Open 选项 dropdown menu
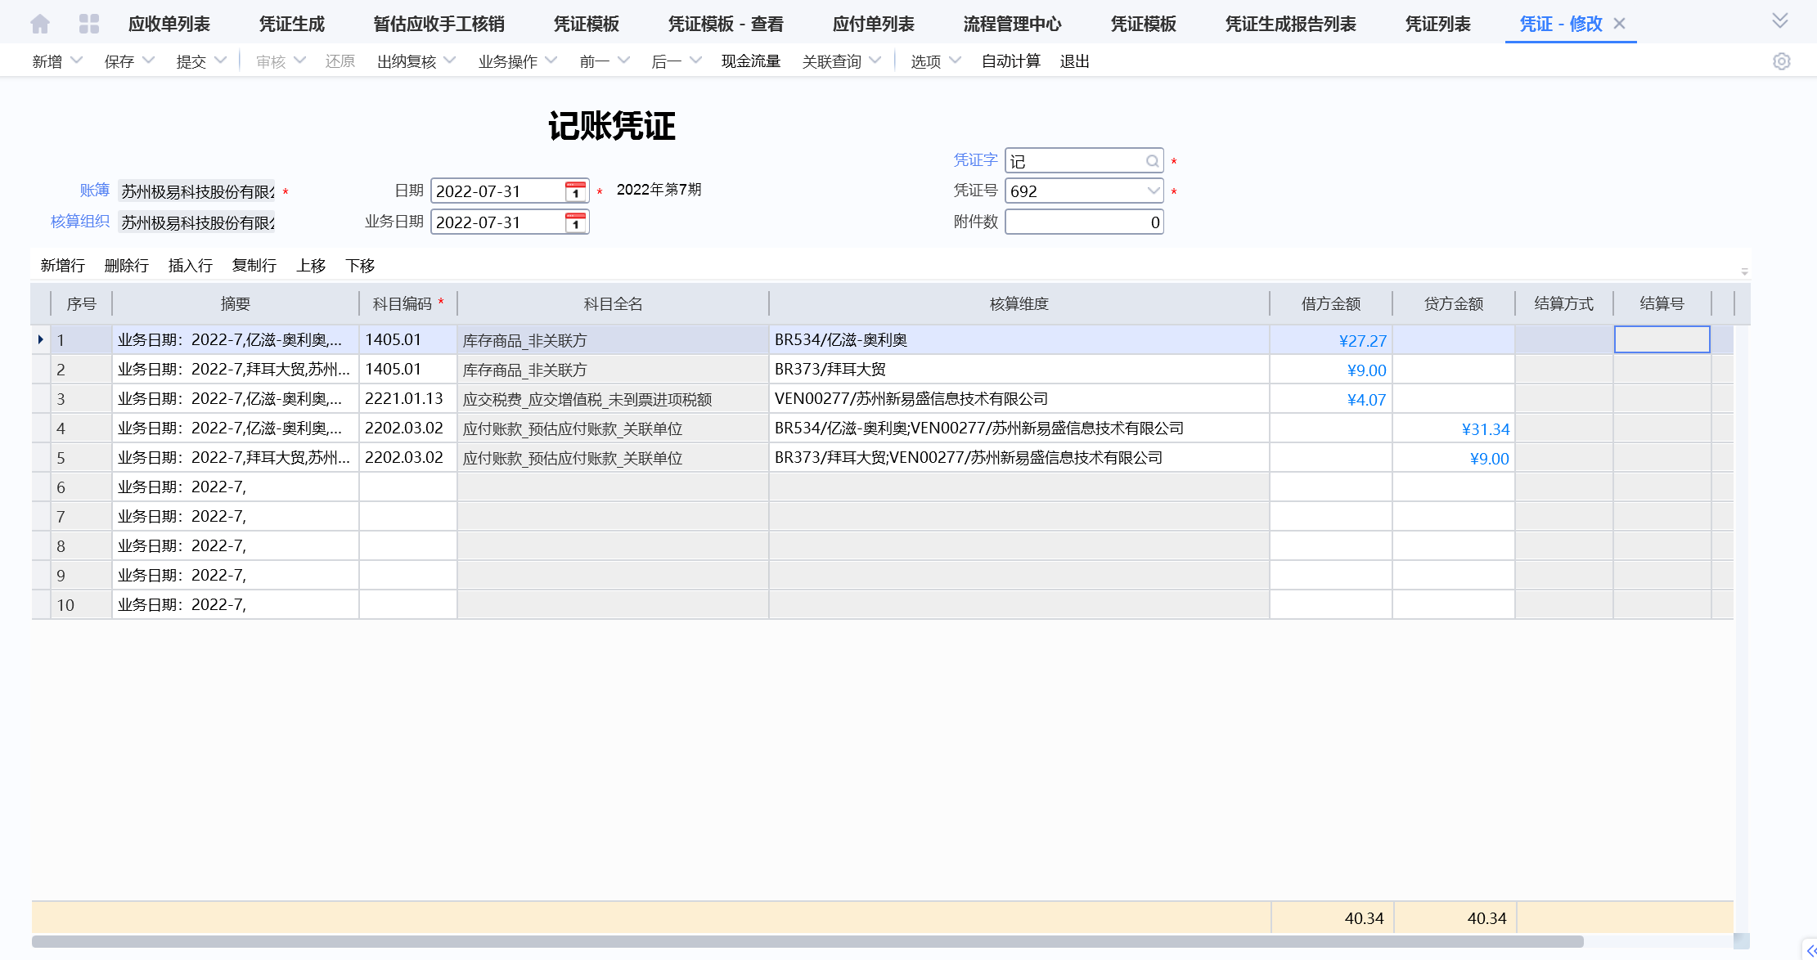Image resolution: width=1817 pixels, height=960 pixels. pos(936,61)
